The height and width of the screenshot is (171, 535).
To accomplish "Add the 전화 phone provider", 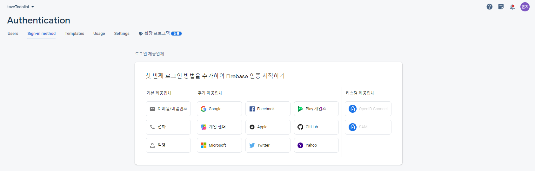I will point(168,127).
